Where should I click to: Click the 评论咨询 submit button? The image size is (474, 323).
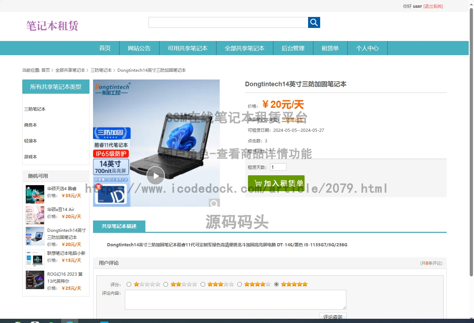333,317
